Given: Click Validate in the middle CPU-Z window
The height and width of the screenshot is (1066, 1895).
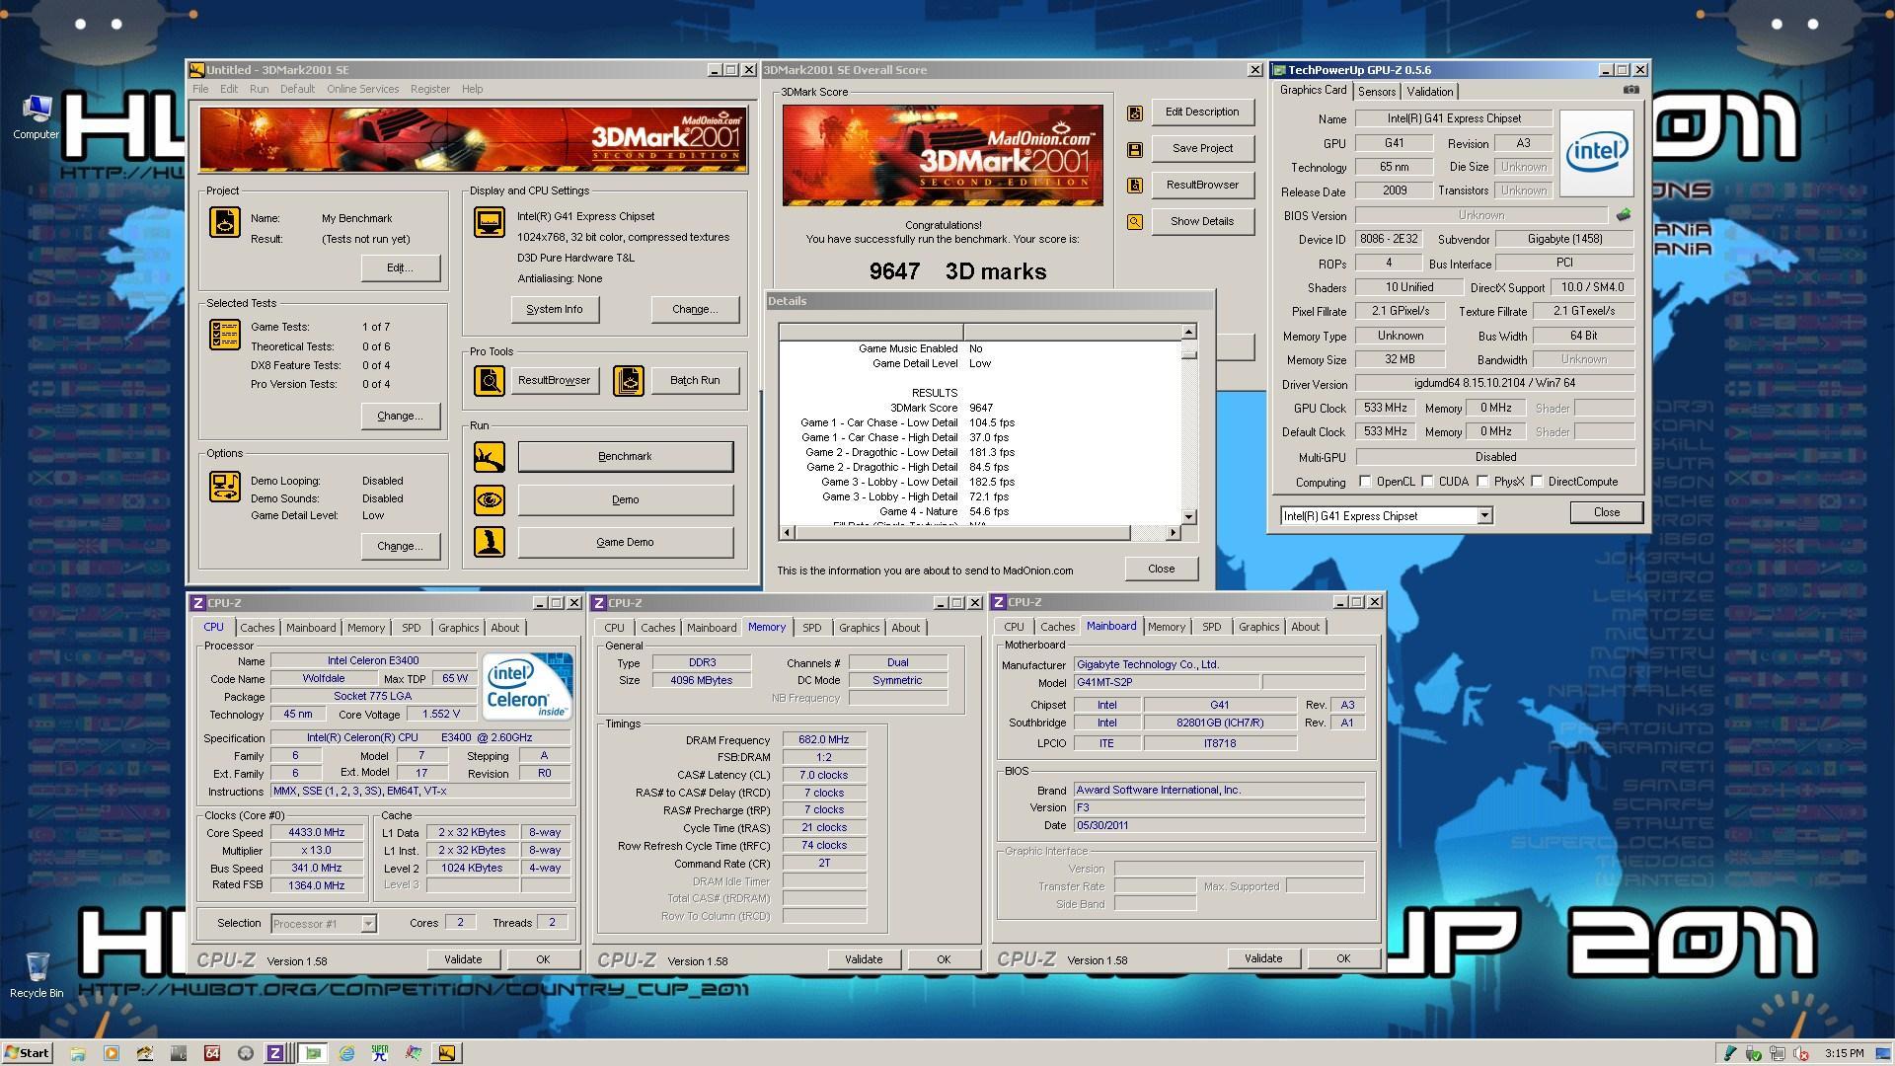Looking at the screenshot, I should tap(864, 959).
